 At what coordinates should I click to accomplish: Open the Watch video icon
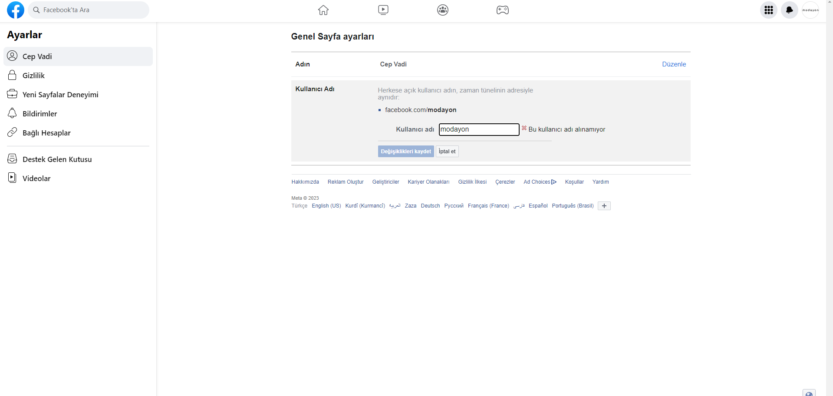pos(383,10)
